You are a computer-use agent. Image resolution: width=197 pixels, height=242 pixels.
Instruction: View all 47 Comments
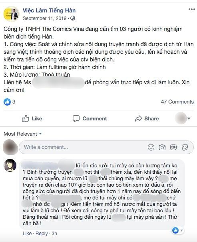[177, 102]
